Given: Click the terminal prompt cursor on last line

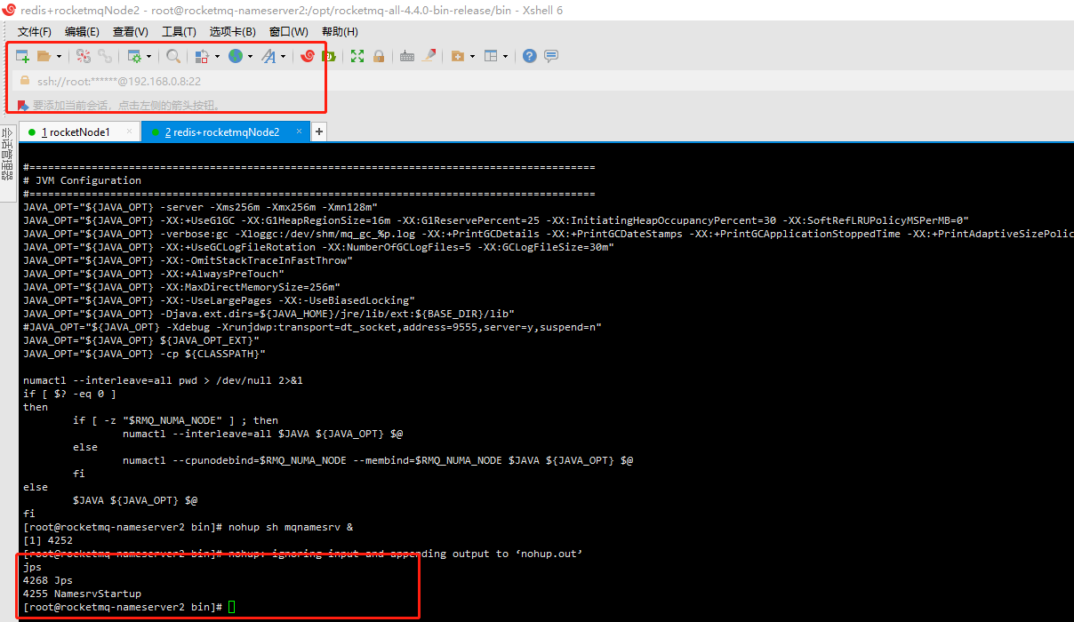Looking at the screenshot, I should point(231,607).
